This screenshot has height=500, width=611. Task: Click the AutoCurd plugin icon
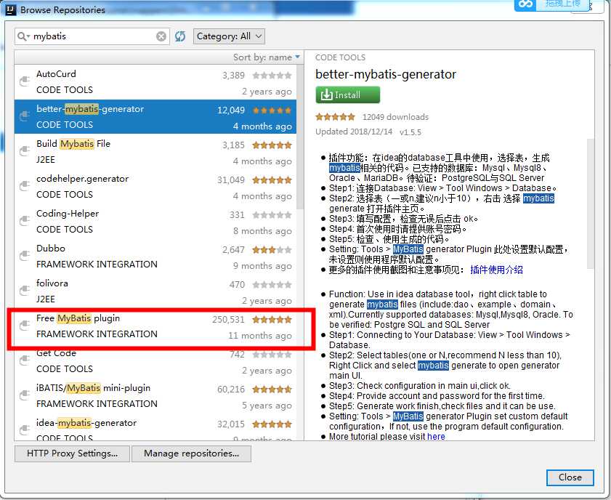25,82
